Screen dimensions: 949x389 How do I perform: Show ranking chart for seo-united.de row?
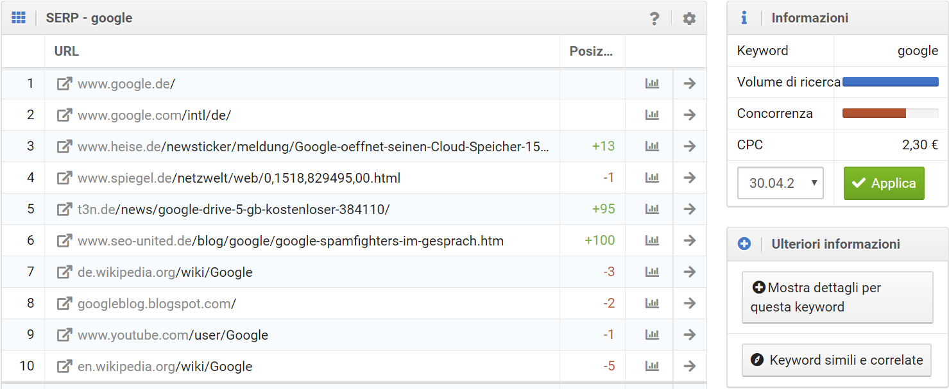tap(652, 240)
